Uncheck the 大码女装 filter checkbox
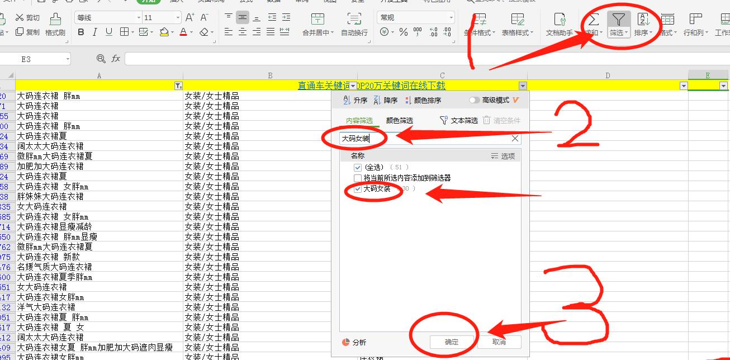730x360 pixels. [x=358, y=190]
